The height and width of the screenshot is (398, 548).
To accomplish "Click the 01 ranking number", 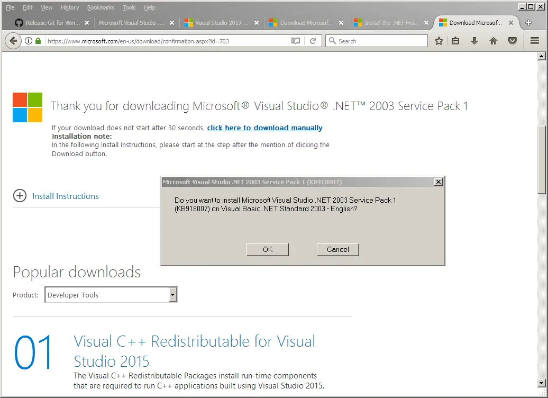I will tap(33, 352).
